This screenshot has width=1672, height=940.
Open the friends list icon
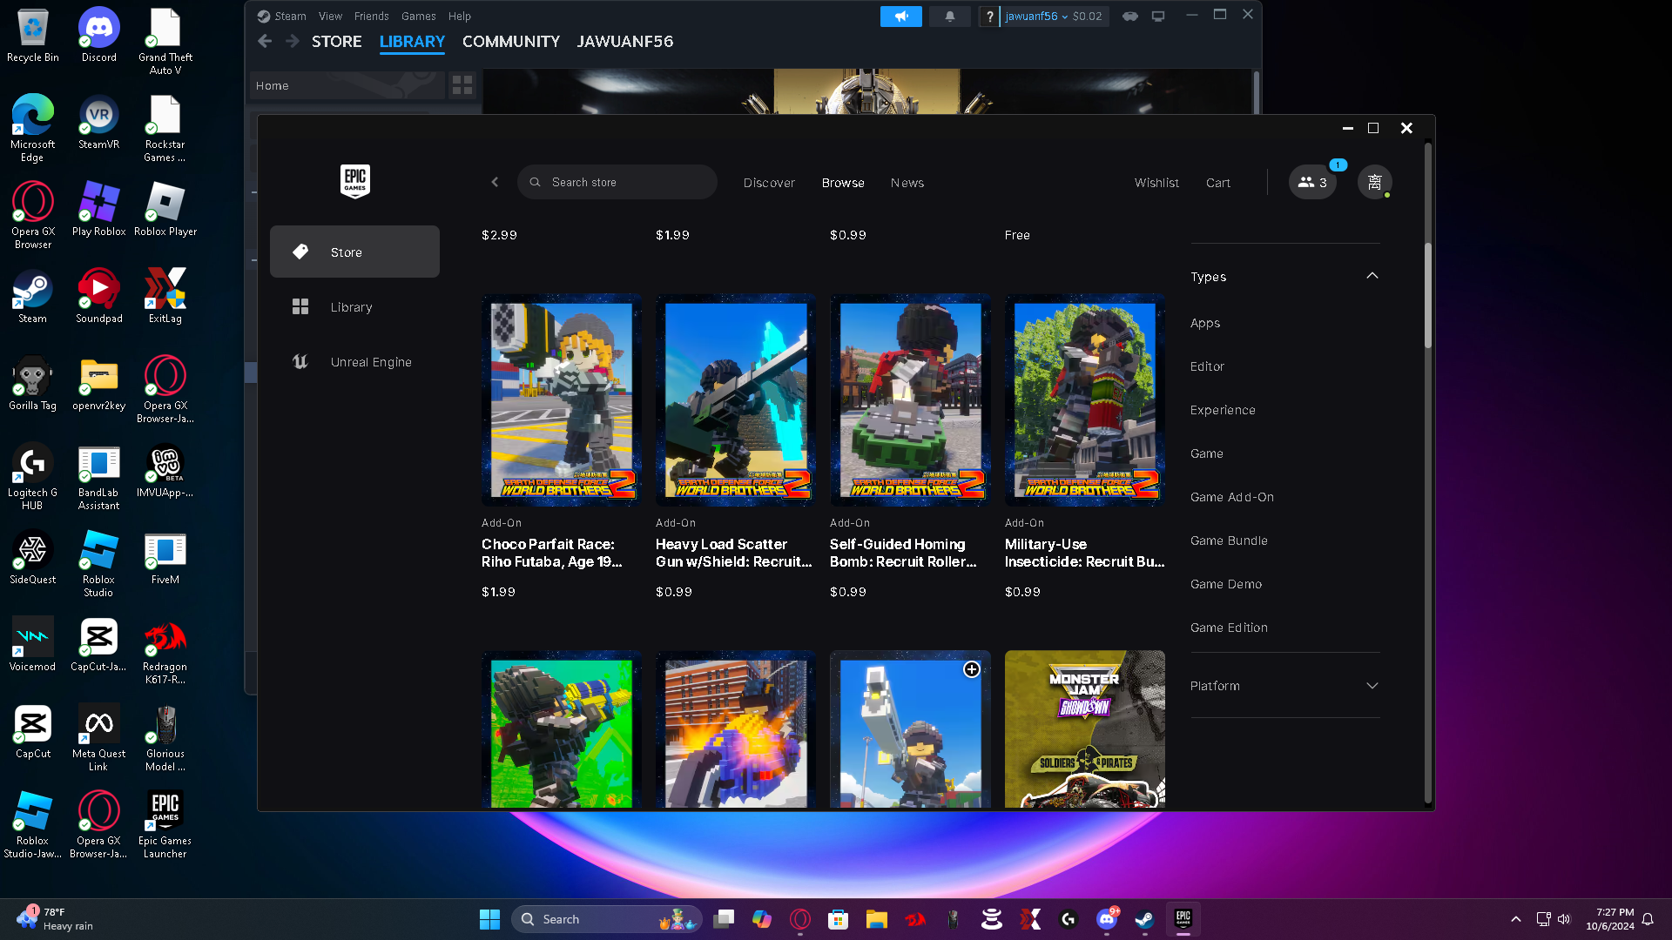(1312, 182)
